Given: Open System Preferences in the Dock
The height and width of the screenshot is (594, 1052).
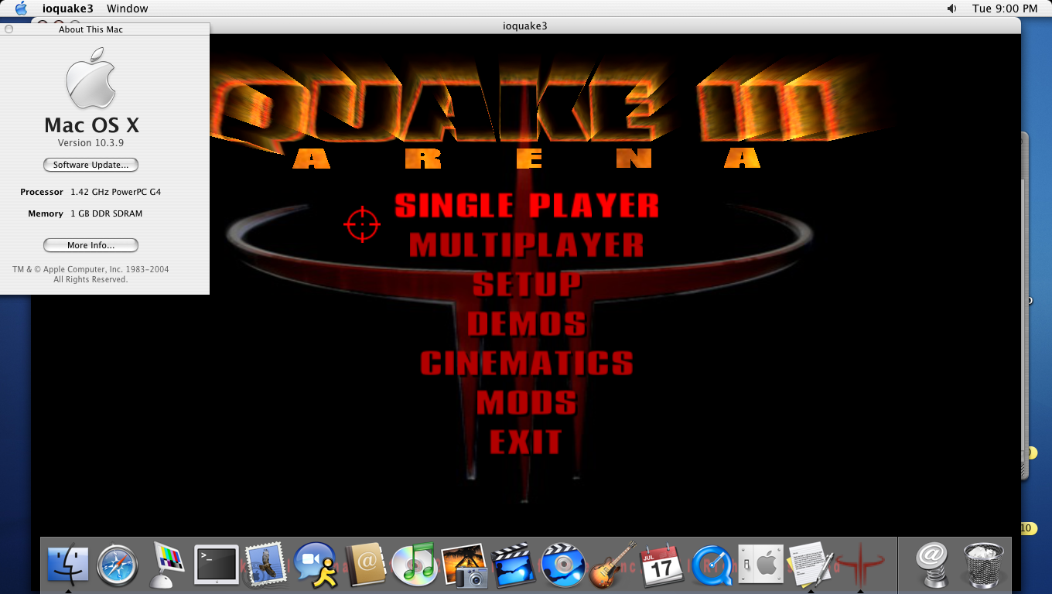Looking at the screenshot, I should click(761, 565).
